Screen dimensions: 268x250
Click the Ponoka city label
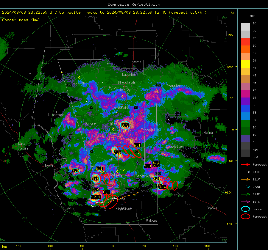click(x=136, y=61)
